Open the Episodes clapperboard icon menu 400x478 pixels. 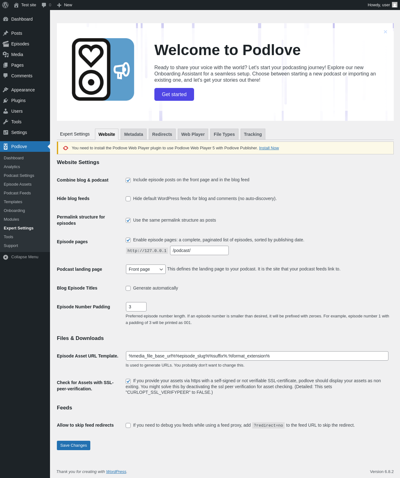point(6,44)
